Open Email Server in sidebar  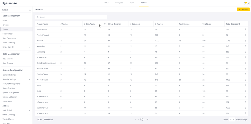pos(8,101)
